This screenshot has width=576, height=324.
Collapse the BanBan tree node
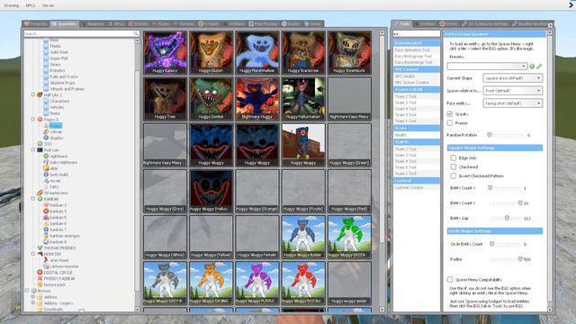(33, 199)
